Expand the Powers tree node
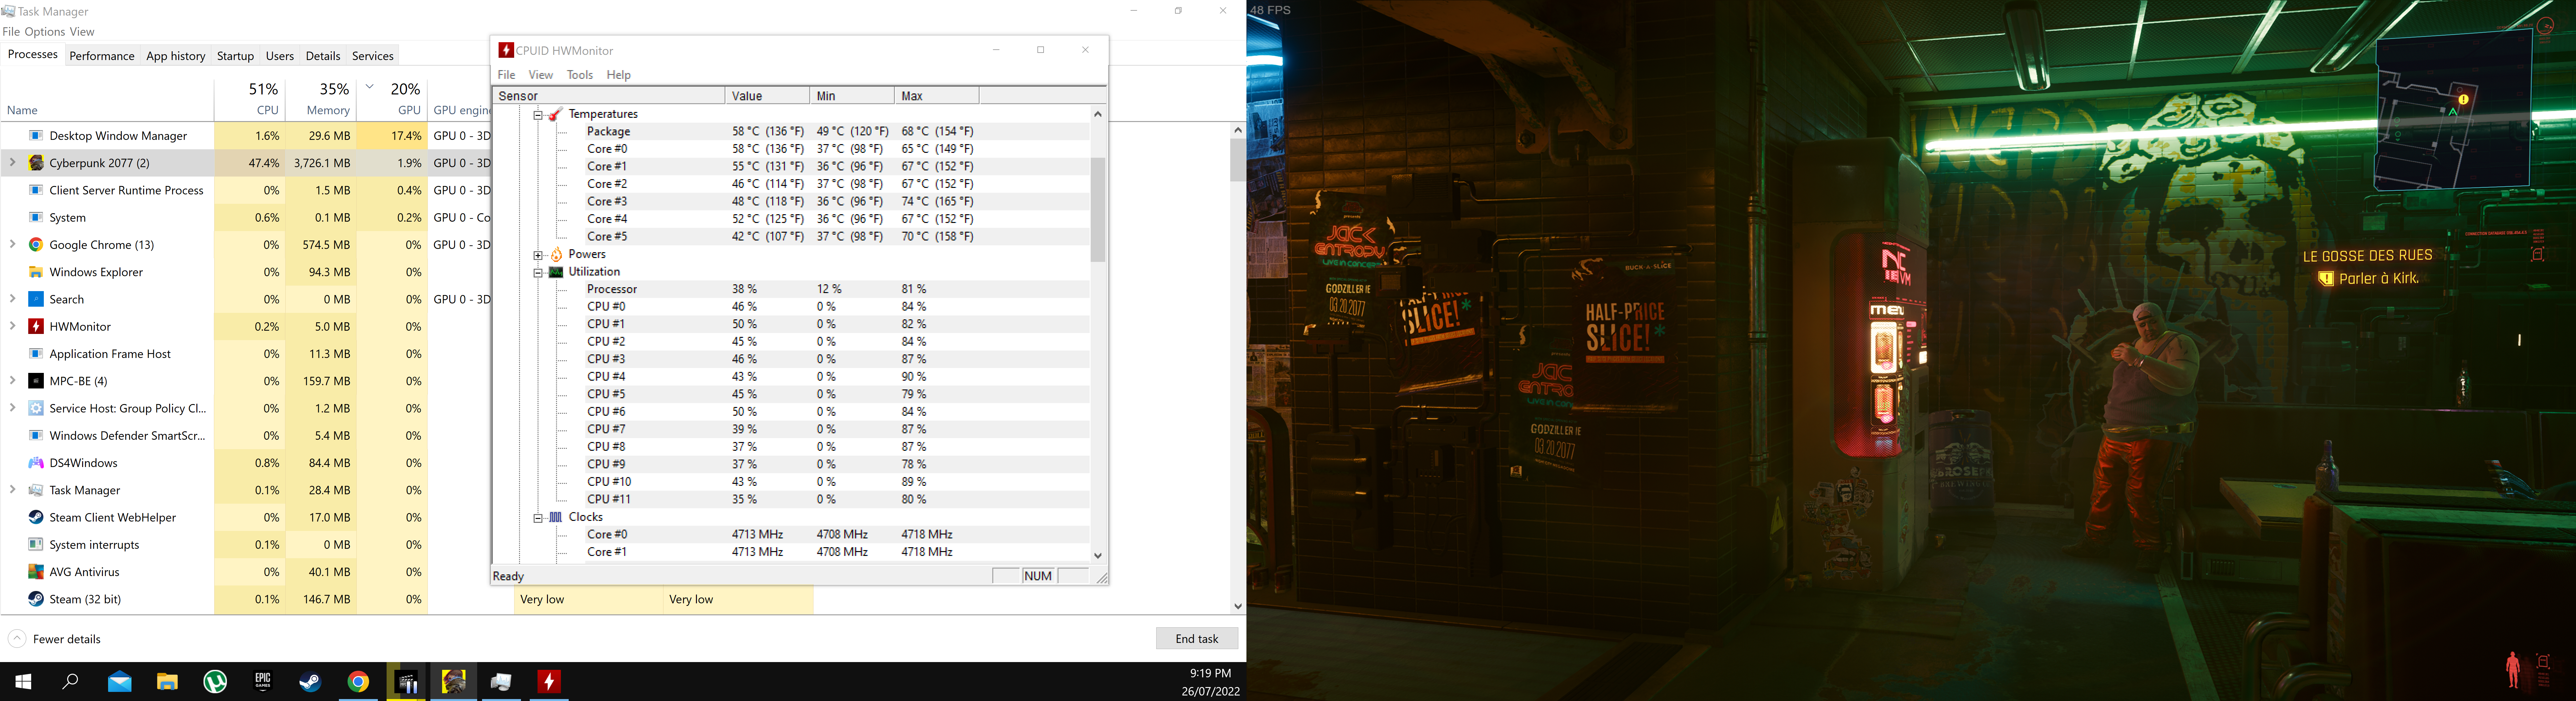Screen dimensions: 2576x701 point(538,255)
